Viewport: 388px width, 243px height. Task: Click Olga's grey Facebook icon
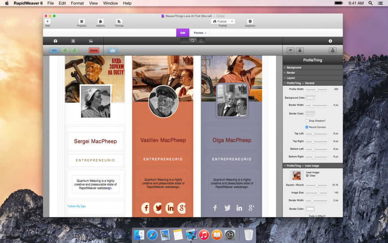[215, 208]
